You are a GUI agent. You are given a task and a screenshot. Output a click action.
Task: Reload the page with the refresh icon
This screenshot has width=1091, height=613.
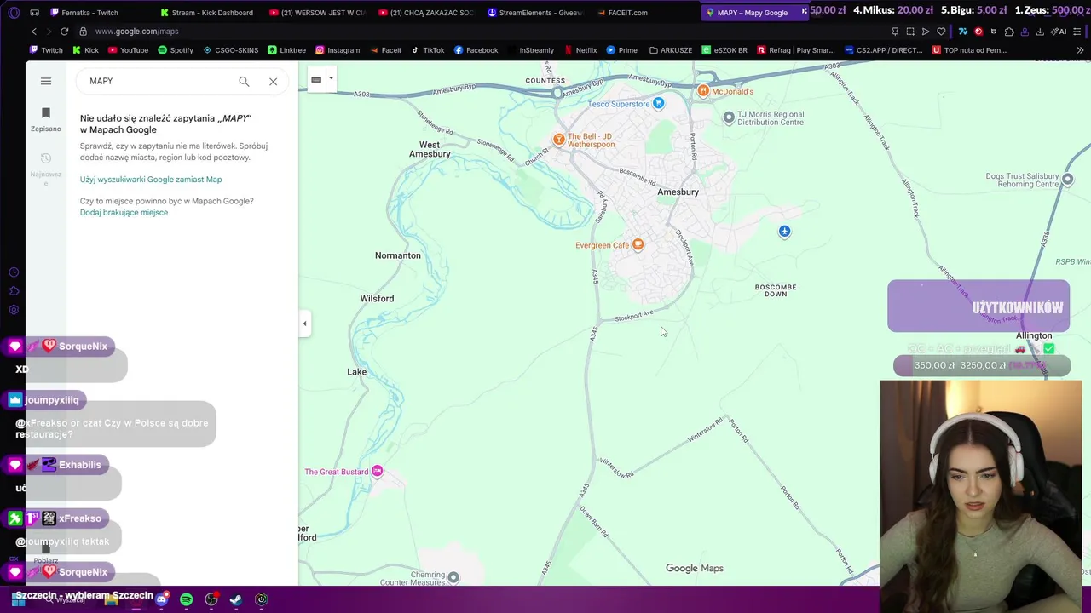pyautogui.click(x=65, y=32)
